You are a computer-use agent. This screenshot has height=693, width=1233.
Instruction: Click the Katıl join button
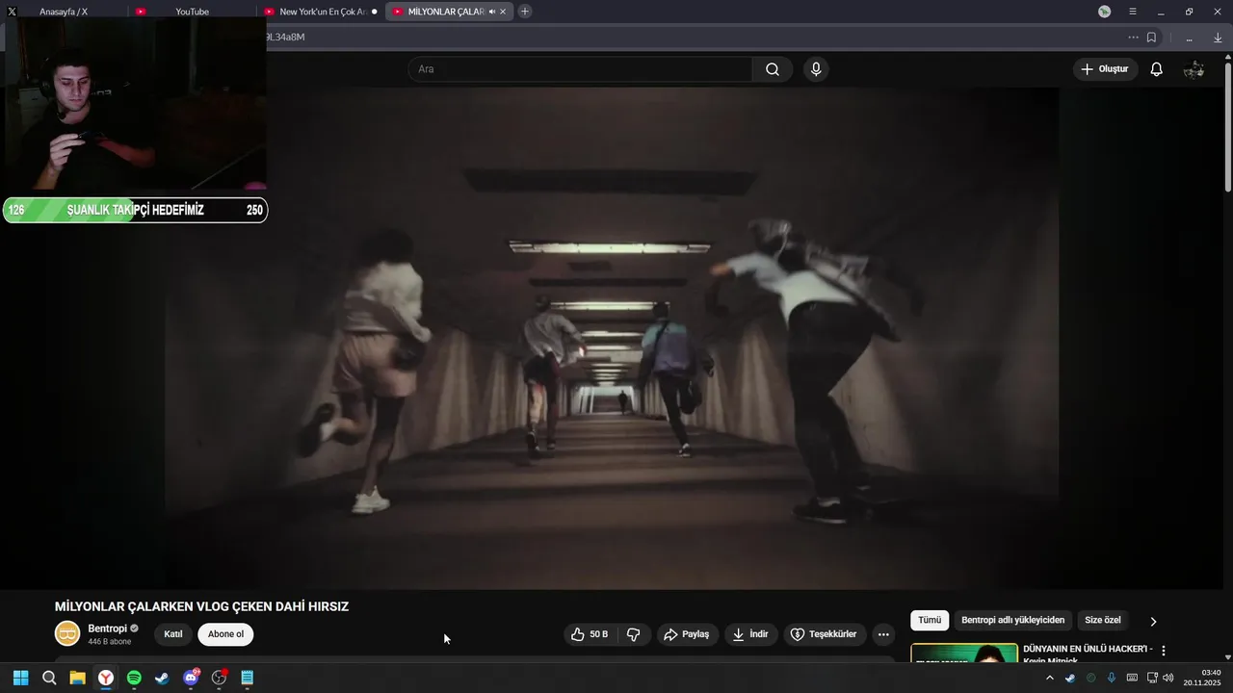173,634
